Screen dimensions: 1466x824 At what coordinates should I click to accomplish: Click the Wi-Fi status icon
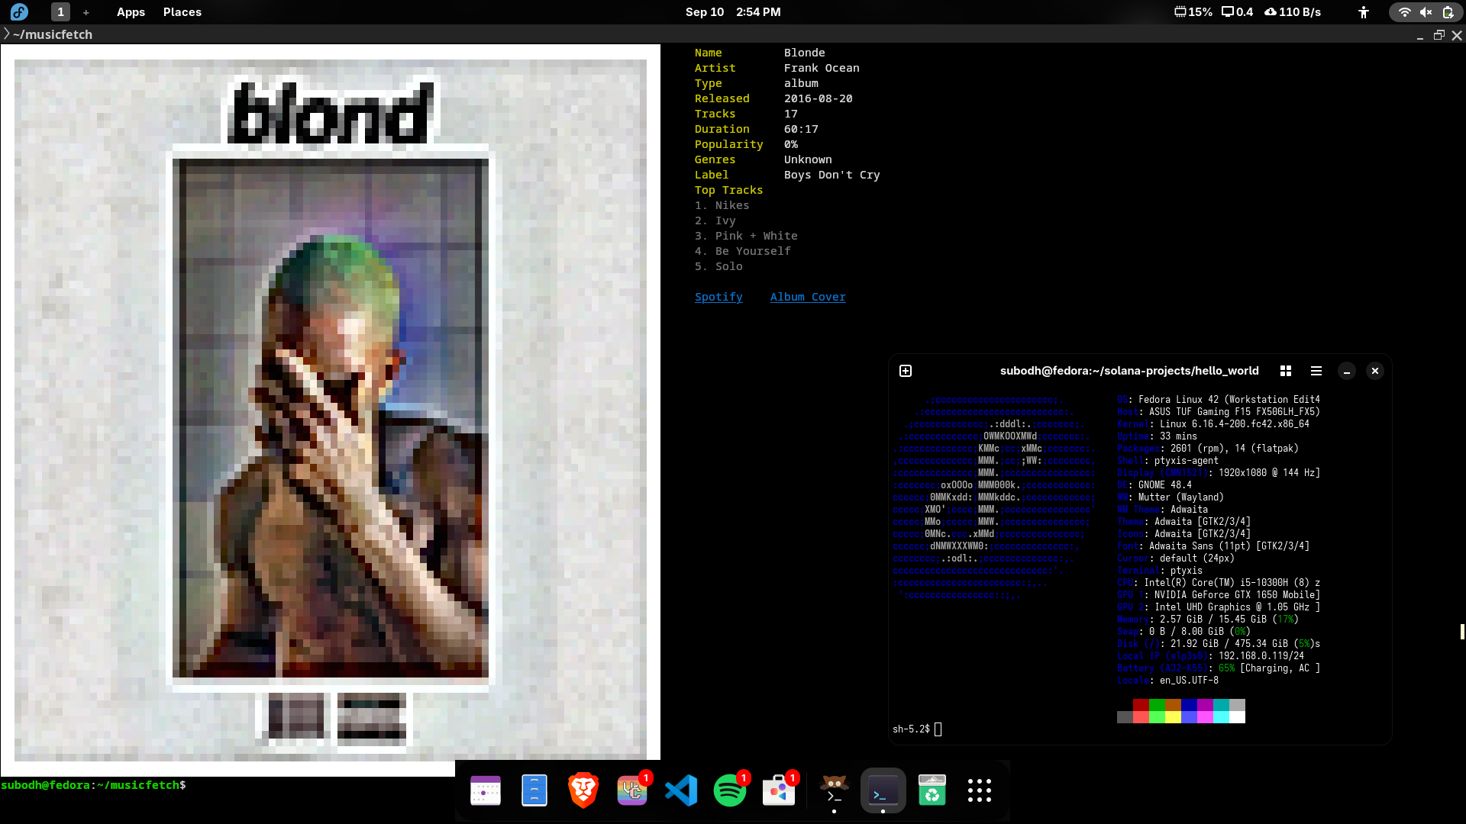1404,12
